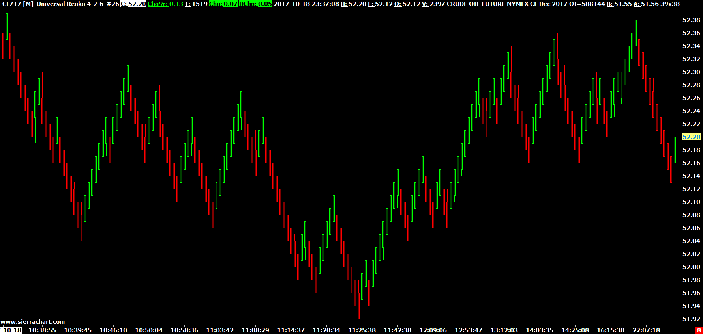Image resolution: width=703 pixels, height=334 pixels.
Task: Select the 11:42:38 time axis label
Action: pyautogui.click(x=397, y=330)
